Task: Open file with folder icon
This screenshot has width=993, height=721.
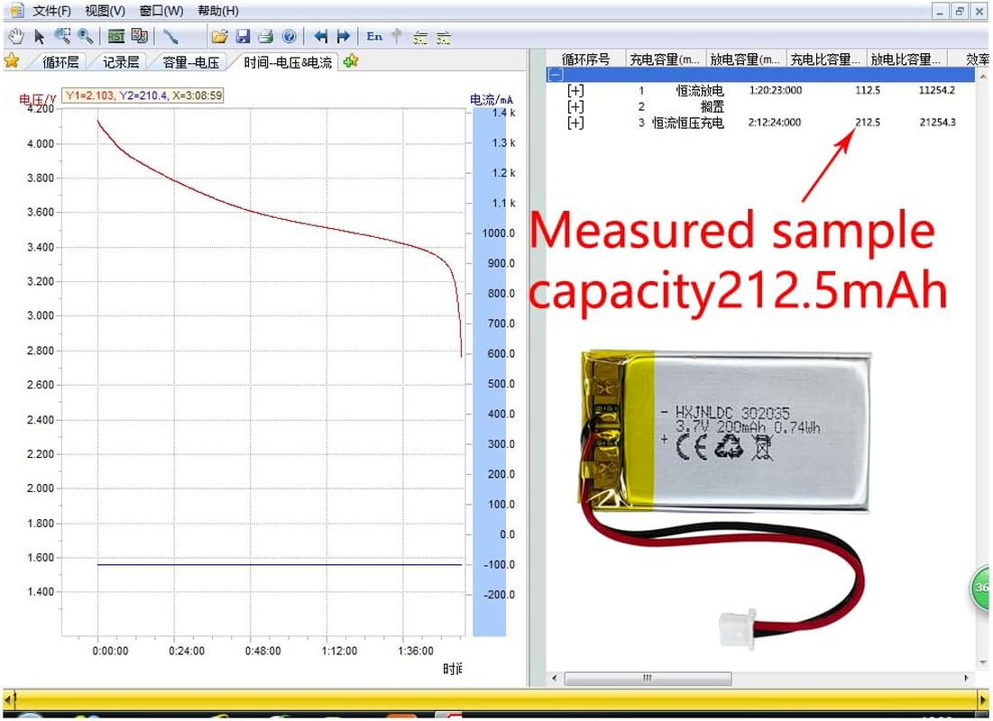Action: 219,36
